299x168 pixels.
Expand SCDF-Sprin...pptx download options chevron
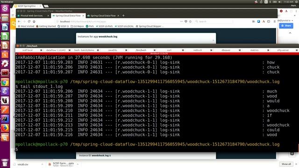(x=78, y=164)
